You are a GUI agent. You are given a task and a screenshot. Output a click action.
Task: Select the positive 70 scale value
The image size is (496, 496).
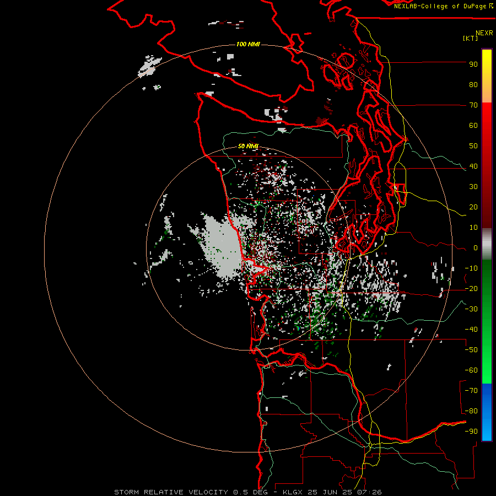(473, 105)
